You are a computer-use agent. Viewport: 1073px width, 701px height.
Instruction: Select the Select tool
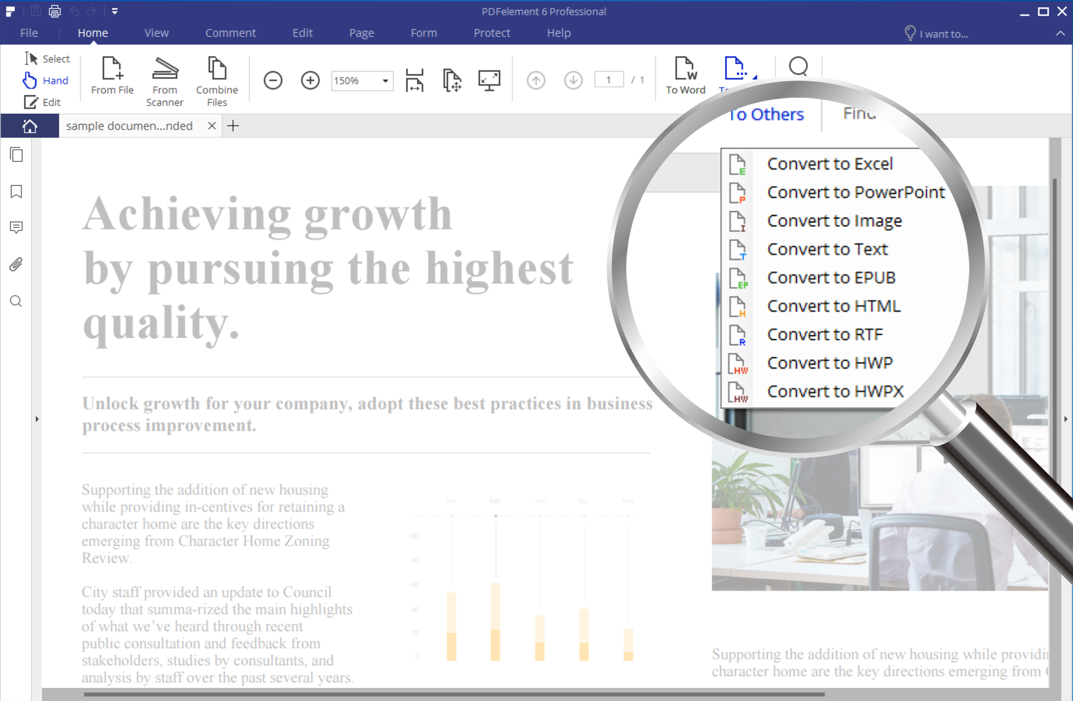(x=47, y=58)
